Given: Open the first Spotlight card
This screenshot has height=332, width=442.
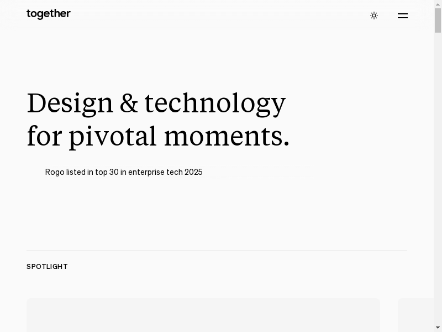Looking at the screenshot, I should 203,315.
